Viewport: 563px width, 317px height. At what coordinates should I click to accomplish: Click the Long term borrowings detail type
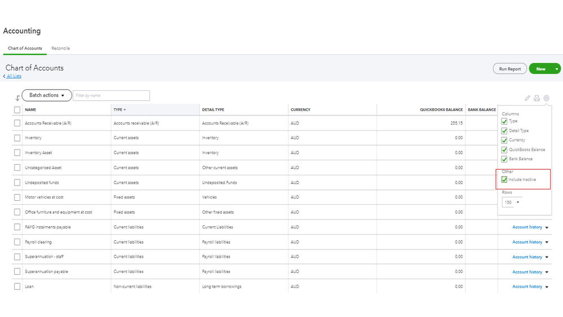tap(221, 287)
